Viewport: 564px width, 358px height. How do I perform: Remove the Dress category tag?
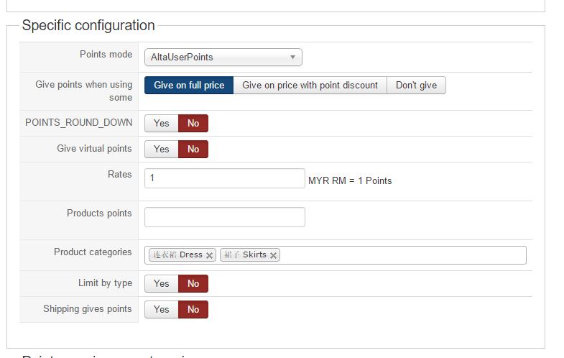[x=210, y=255]
